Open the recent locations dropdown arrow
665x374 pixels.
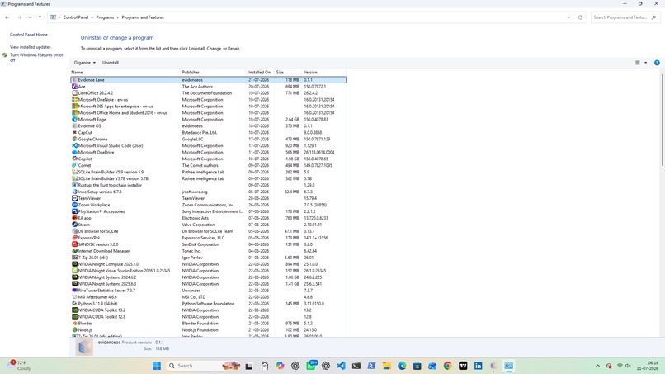point(30,17)
